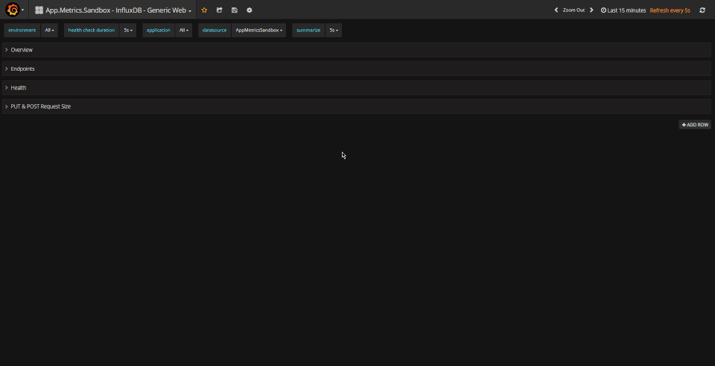Open health check duration 5s dropdown
The image size is (715, 366).
click(x=128, y=30)
